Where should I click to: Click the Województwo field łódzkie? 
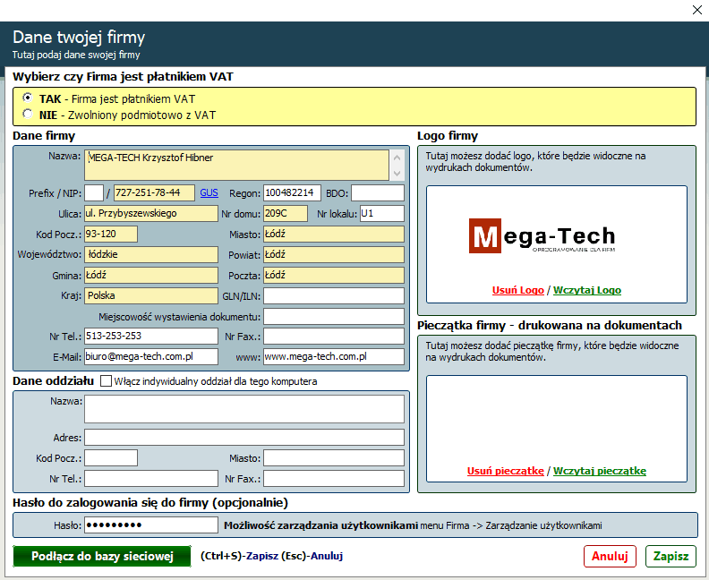click(x=151, y=254)
